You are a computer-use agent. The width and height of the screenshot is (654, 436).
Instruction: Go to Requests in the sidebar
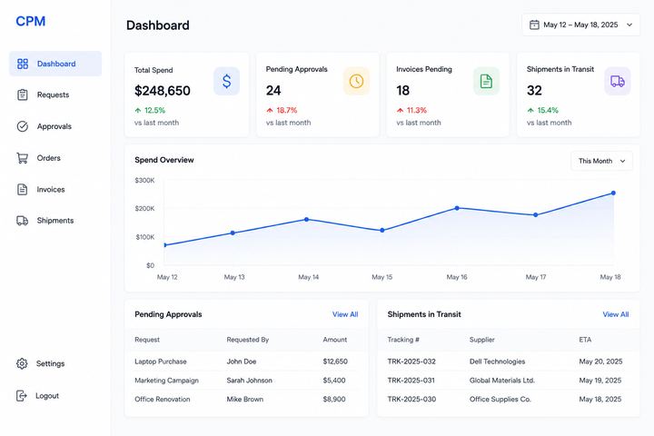tap(53, 94)
